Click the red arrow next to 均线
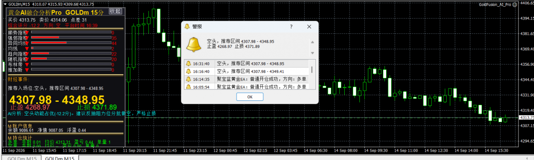 (x=27, y=48)
